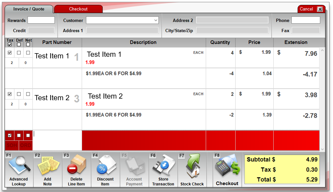Enable Def checkbox for Test Item 2
This screenshot has width=333, height=192.
coord(19,94)
